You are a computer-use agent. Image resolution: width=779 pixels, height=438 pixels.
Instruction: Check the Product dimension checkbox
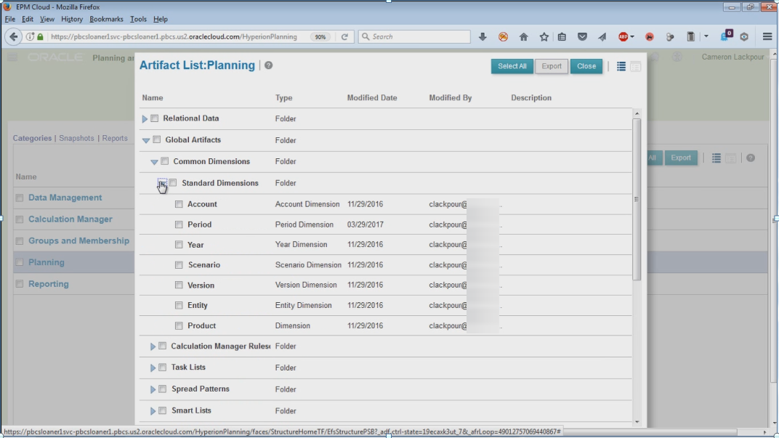coord(179,325)
